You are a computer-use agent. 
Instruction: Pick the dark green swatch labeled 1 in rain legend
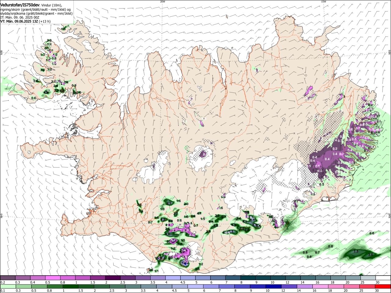71,286
